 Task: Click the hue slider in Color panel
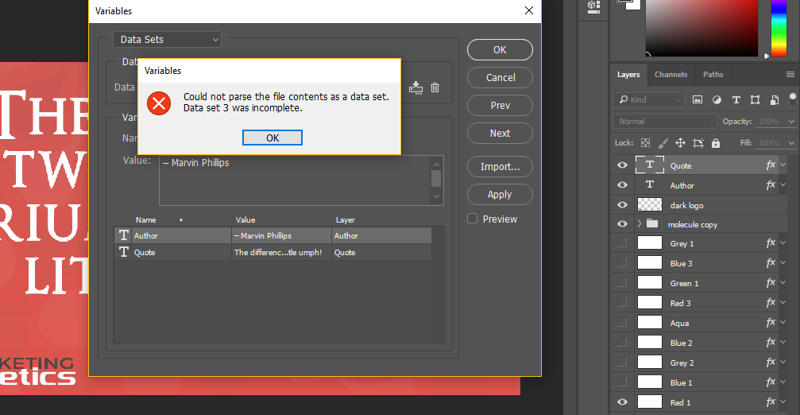(779, 26)
